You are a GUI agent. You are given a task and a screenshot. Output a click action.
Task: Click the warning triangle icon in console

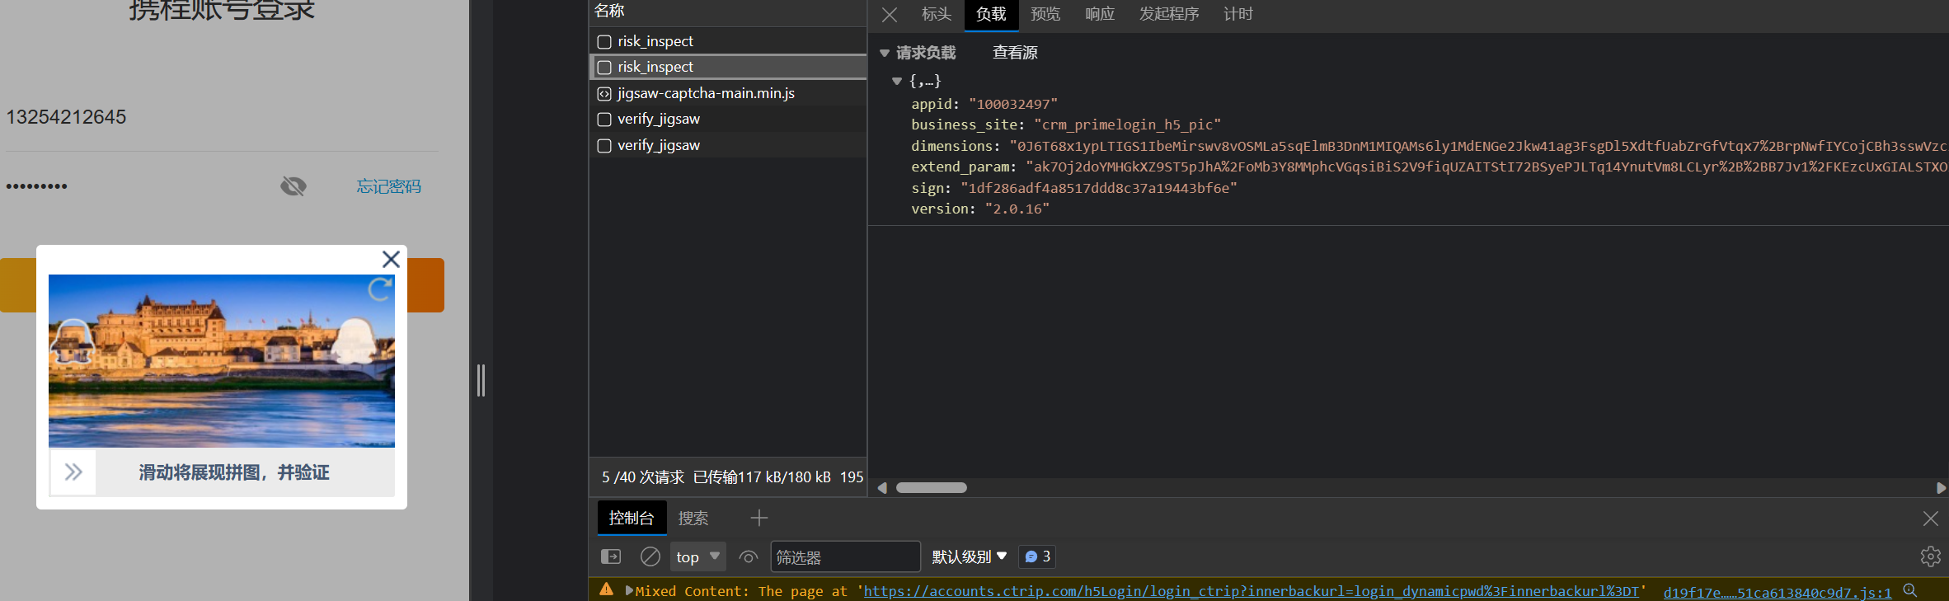[607, 589]
